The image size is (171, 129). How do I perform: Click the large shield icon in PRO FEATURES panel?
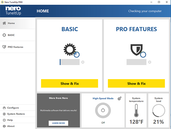pyautogui.click(x=137, y=50)
